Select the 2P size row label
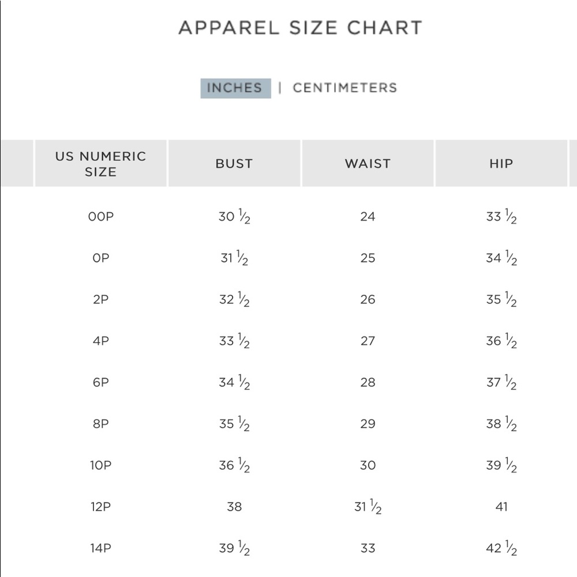 click(101, 299)
